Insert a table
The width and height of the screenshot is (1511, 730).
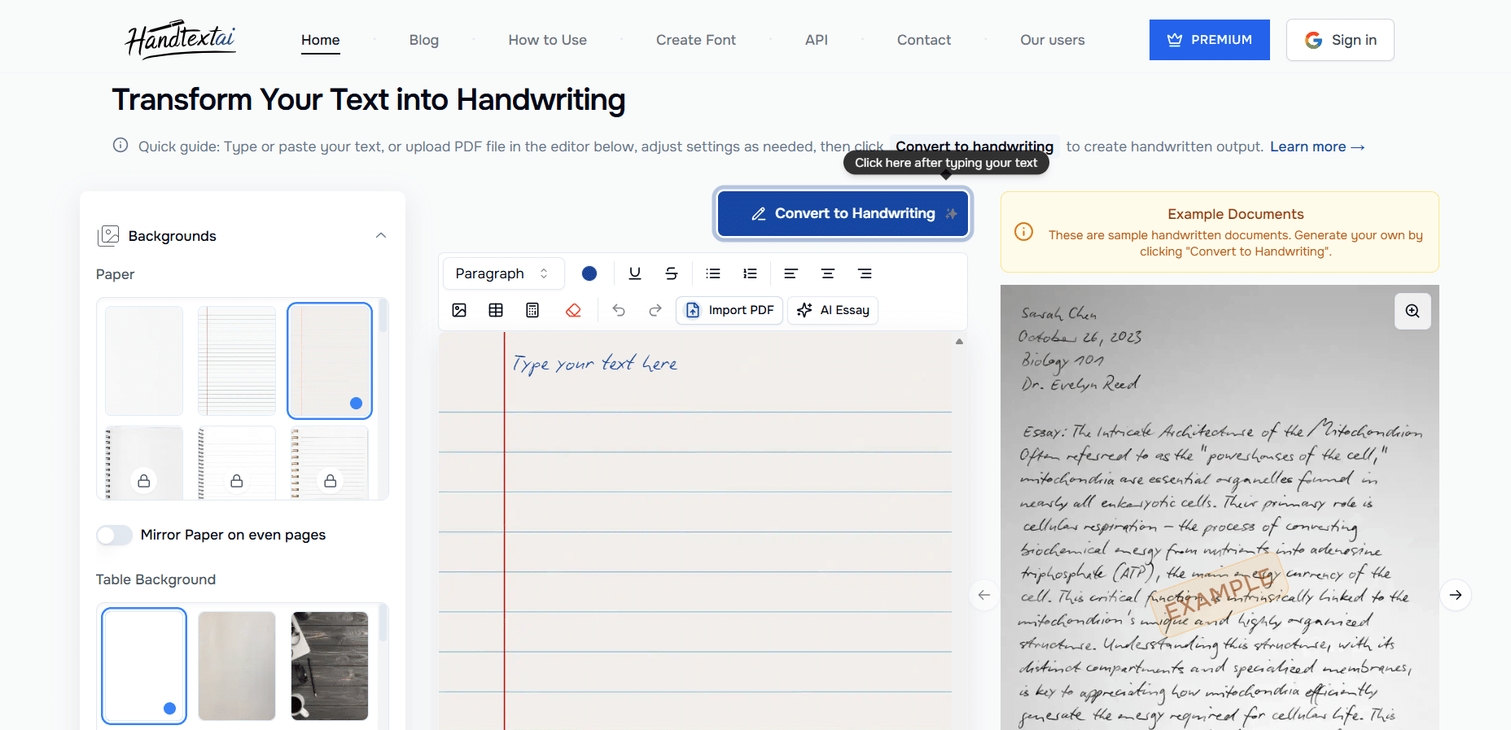[x=496, y=310]
